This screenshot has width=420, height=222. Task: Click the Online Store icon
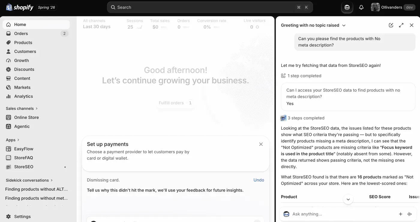point(8,117)
